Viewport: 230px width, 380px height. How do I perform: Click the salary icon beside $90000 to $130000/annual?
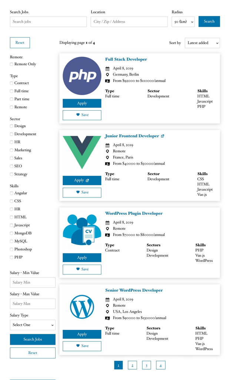[108, 318]
